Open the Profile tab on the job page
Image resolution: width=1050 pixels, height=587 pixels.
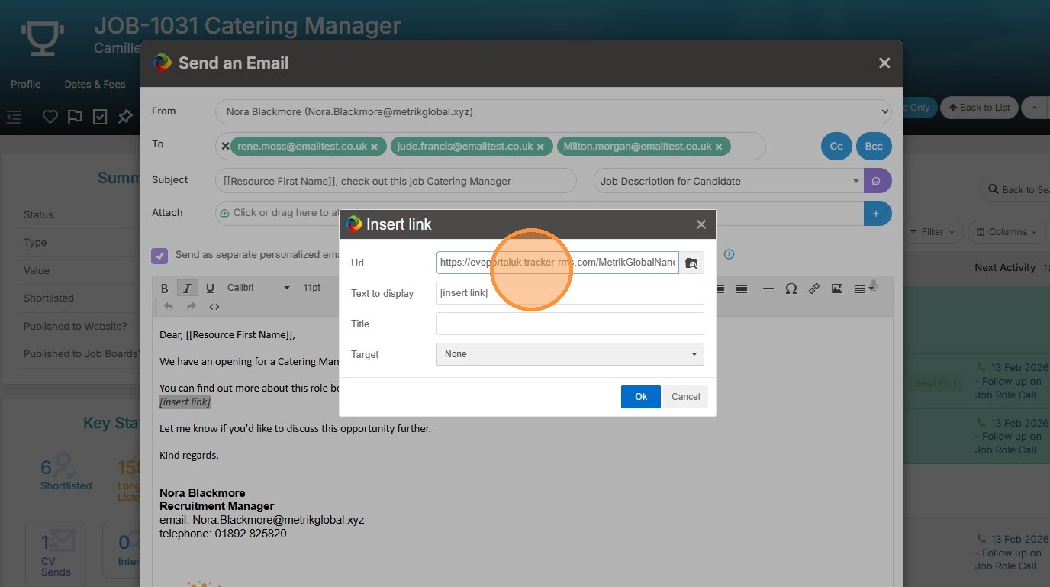26,85
